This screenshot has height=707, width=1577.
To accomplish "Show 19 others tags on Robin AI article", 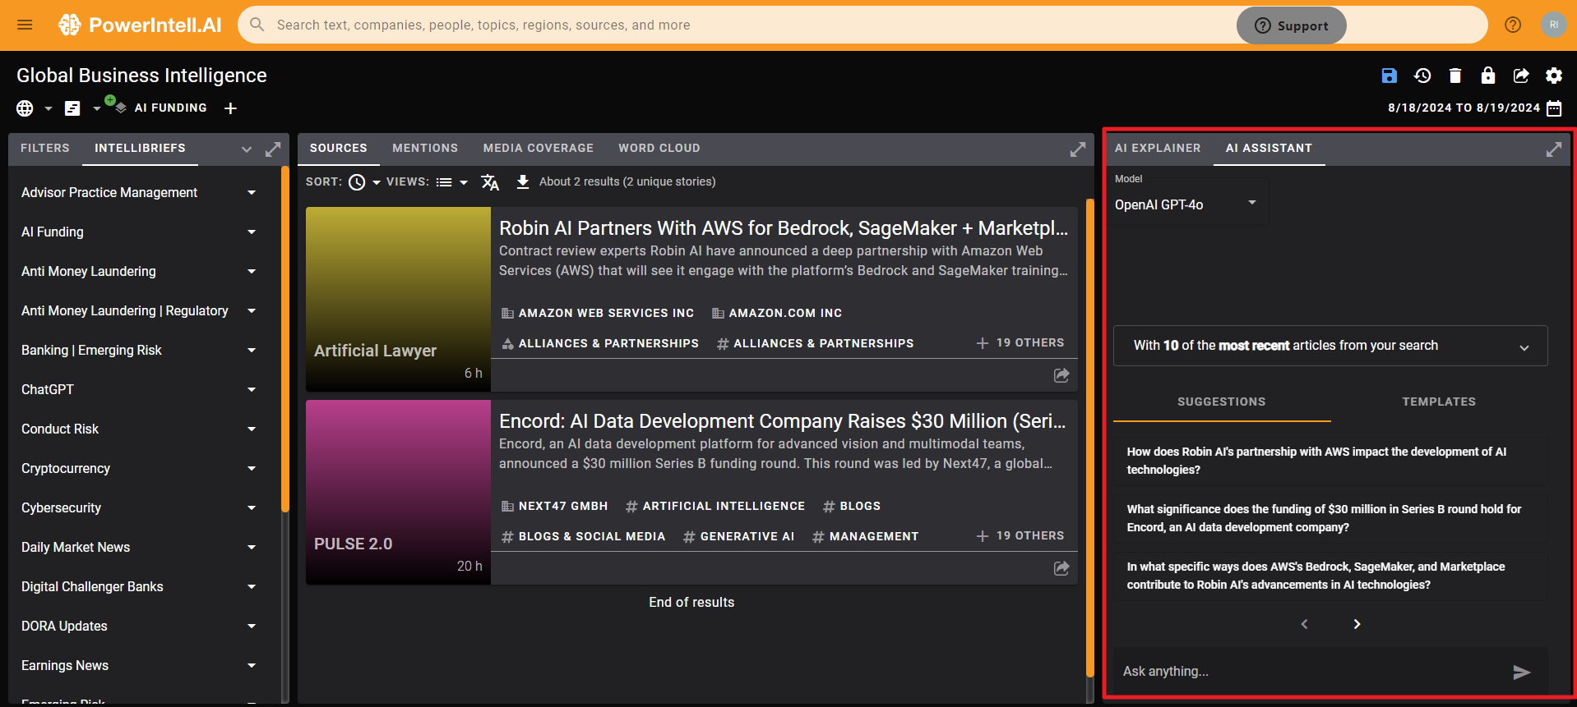I will (1020, 343).
